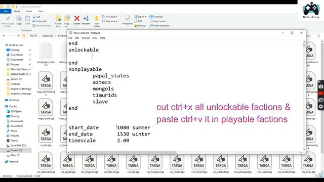Click the Cut scissors command

point(36,17)
